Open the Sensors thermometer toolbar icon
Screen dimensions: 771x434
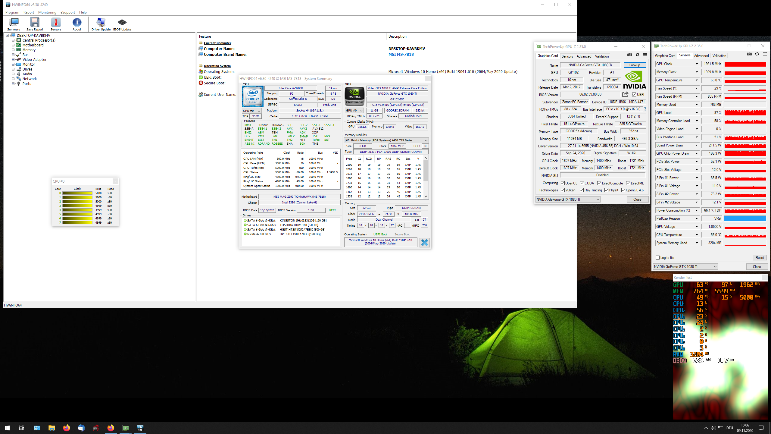point(56,24)
